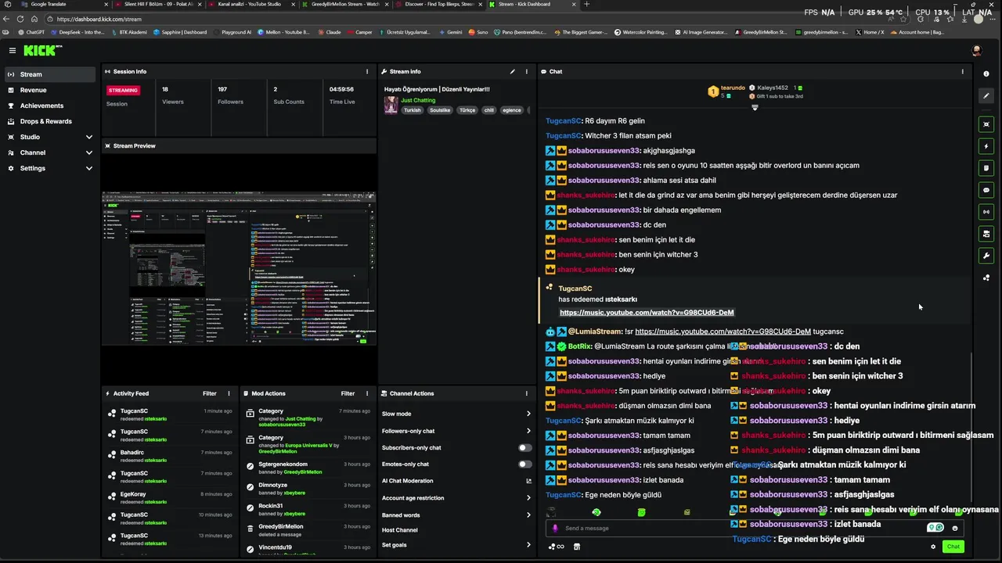Click the three-dots icon at the sidebar bottom

click(x=986, y=277)
